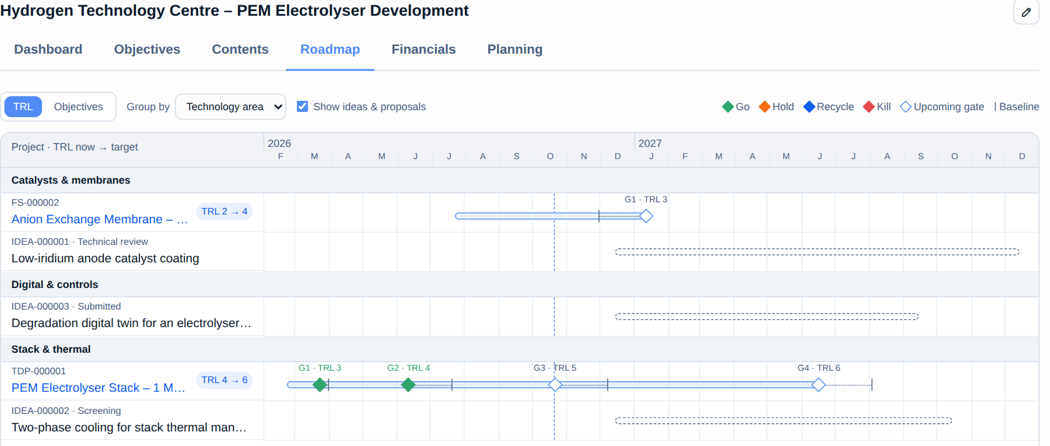The height and width of the screenshot is (446, 1050).
Task: Click Upcoming gate legend diamond outline
Action: [x=906, y=107]
